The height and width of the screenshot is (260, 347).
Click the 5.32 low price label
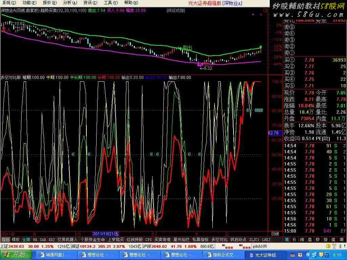click(208, 68)
